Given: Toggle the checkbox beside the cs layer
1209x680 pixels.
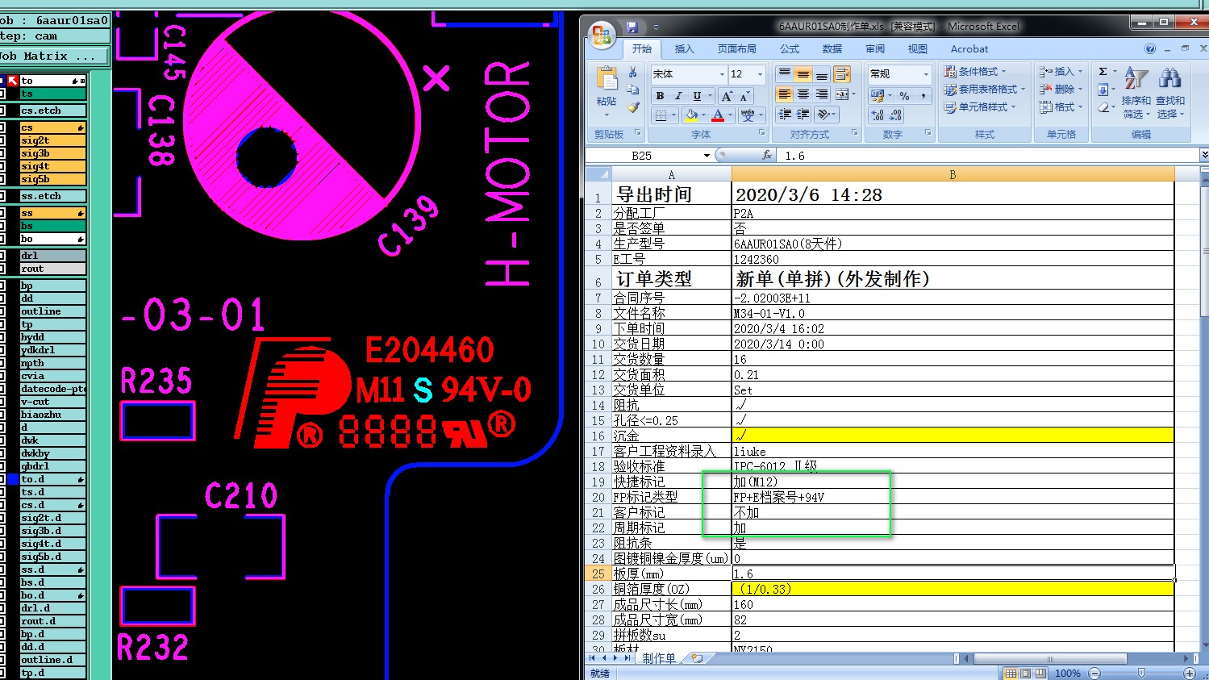Looking at the screenshot, I should coord(2,127).
